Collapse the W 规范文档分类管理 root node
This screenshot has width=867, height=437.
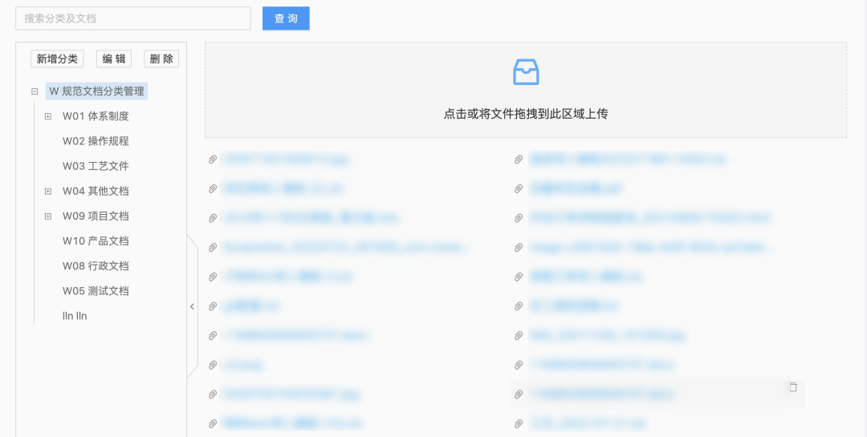pos(35,91)
